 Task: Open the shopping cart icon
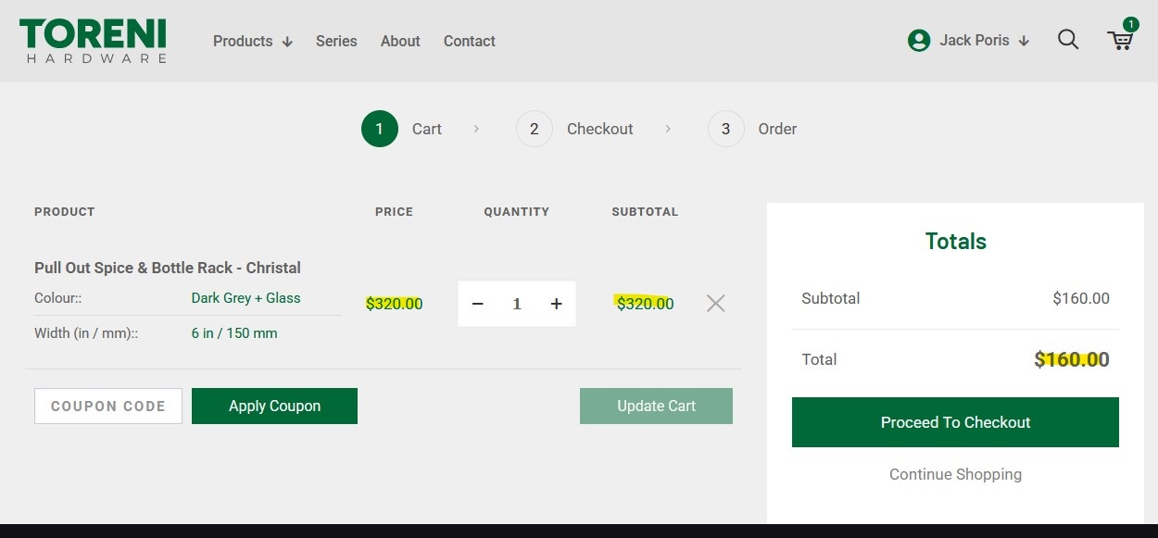click(x=1120, y=40)
